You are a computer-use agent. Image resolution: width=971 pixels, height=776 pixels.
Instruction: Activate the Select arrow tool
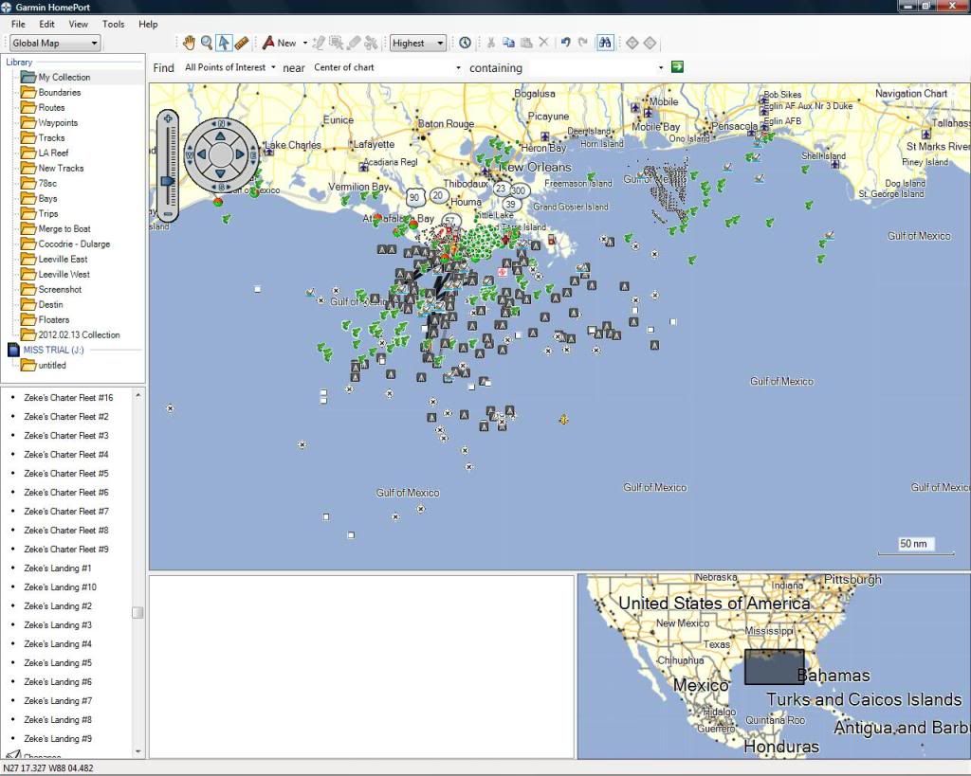(x=224, y=43)
